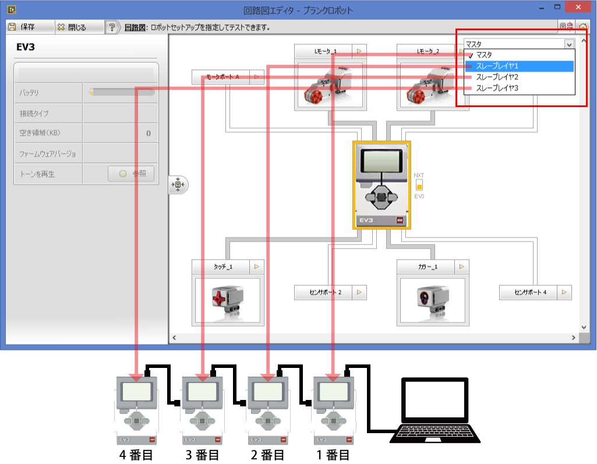
Task: Click the モータポート A play arrow
Action: click(257, 77)
